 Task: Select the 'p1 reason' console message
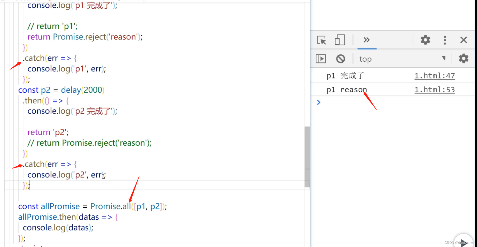point(347,90)
